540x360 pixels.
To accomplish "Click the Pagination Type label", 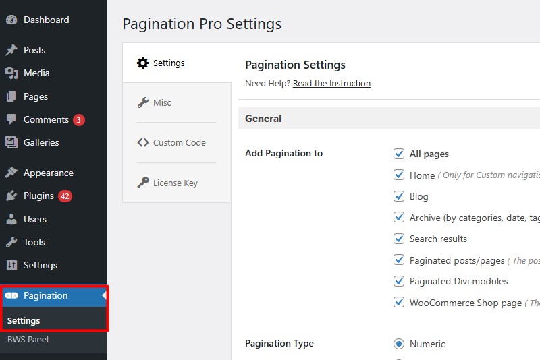I will (279, 343).
